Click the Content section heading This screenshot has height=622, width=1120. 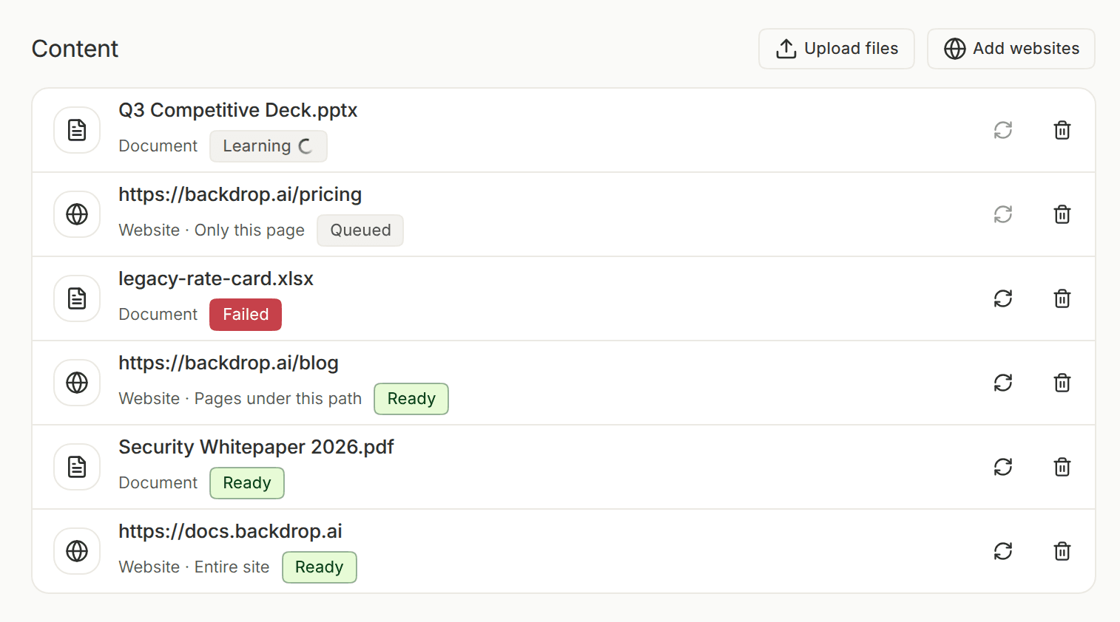[75, 49]
